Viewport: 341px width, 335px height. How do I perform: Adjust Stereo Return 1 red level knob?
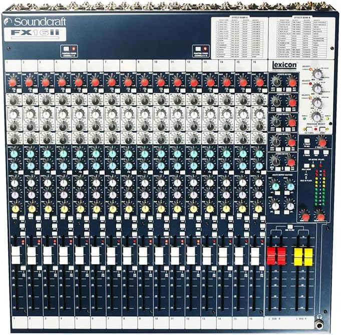pos(292,102)
